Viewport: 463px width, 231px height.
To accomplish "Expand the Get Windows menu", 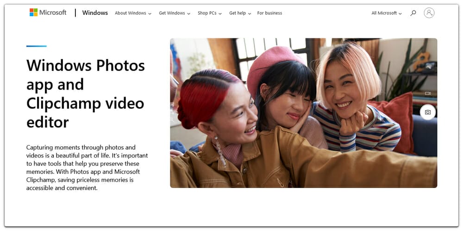I will pyautogui.click(x=175, y=13).
